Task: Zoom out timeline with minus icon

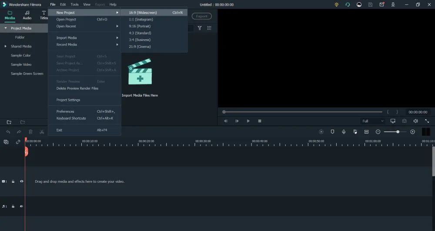Action: tap(378, 132)
